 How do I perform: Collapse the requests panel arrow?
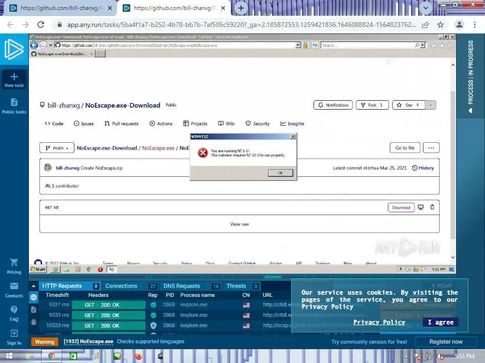[34, 286]
